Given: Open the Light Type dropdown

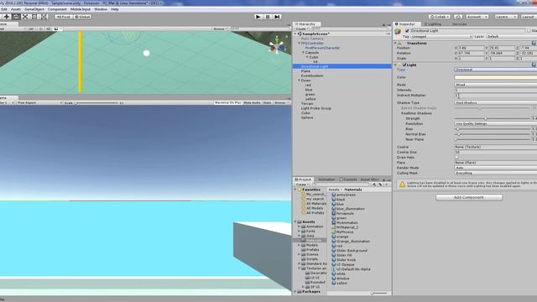Looking at the screenshot, I should pyautogui.click(x=496, y=70).
